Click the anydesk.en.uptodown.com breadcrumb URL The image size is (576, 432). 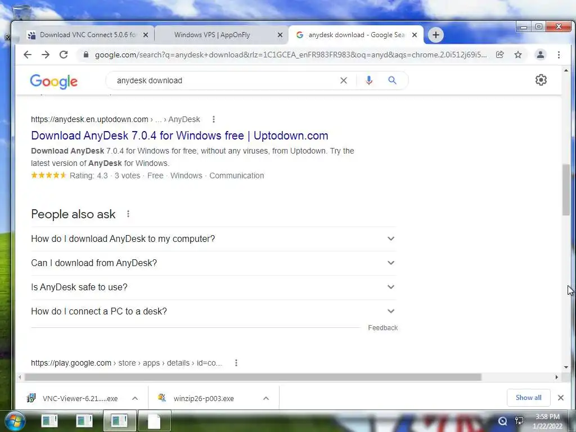pyautogui.click(x=115, y=119)
